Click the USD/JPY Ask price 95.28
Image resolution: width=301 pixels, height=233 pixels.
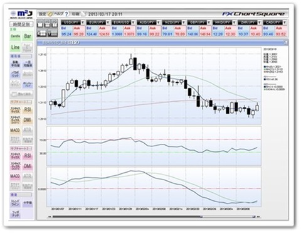(x=79, y=34)
